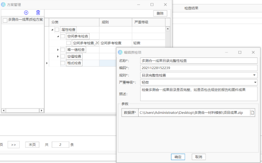262x163 pixels.
Task: Expand the 唯一值检查 tree node
Action: click(58, 50)
